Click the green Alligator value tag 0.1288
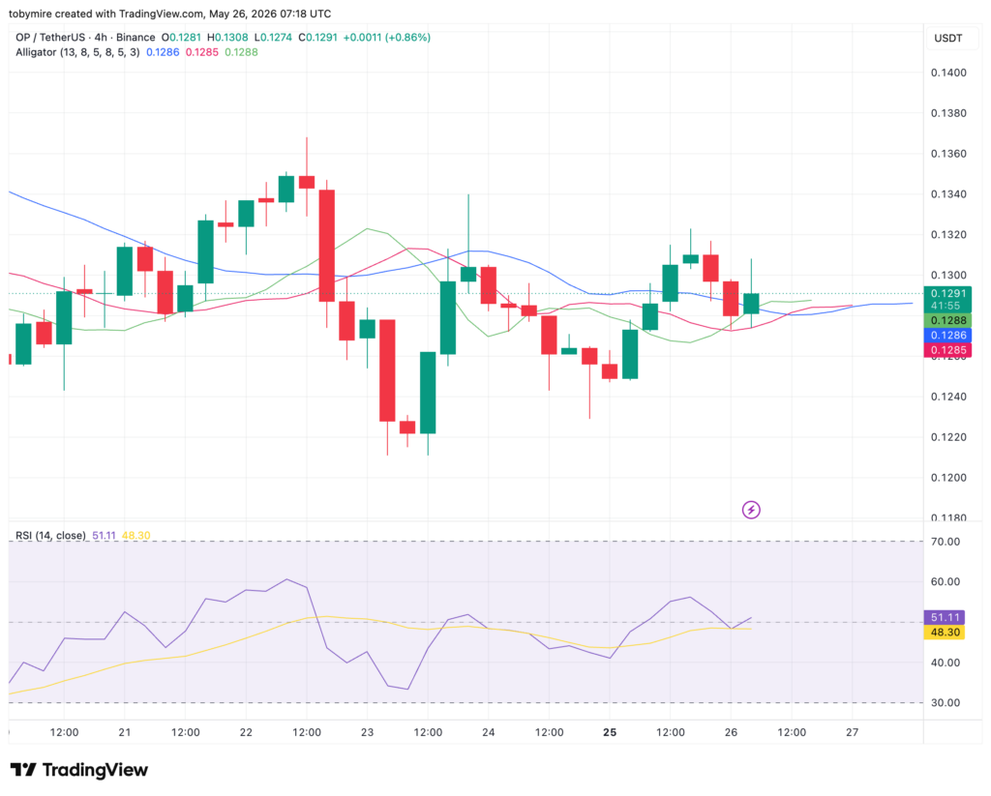This screenshot has width=991, height=796. coord(947,321)
